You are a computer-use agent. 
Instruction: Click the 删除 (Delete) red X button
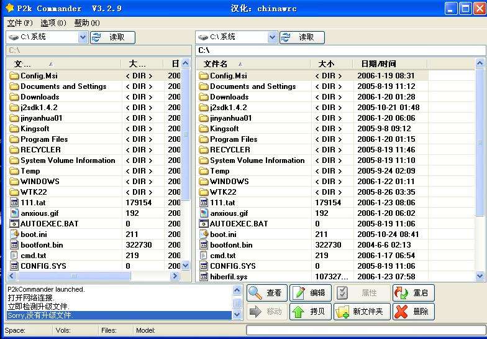pyautogui.click(x=413, y=312)
